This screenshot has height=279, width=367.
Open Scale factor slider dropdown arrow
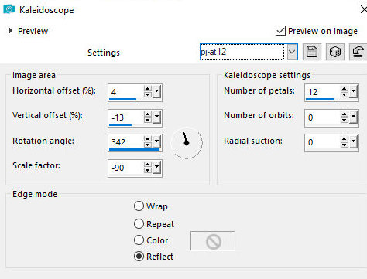pos(156,168)
